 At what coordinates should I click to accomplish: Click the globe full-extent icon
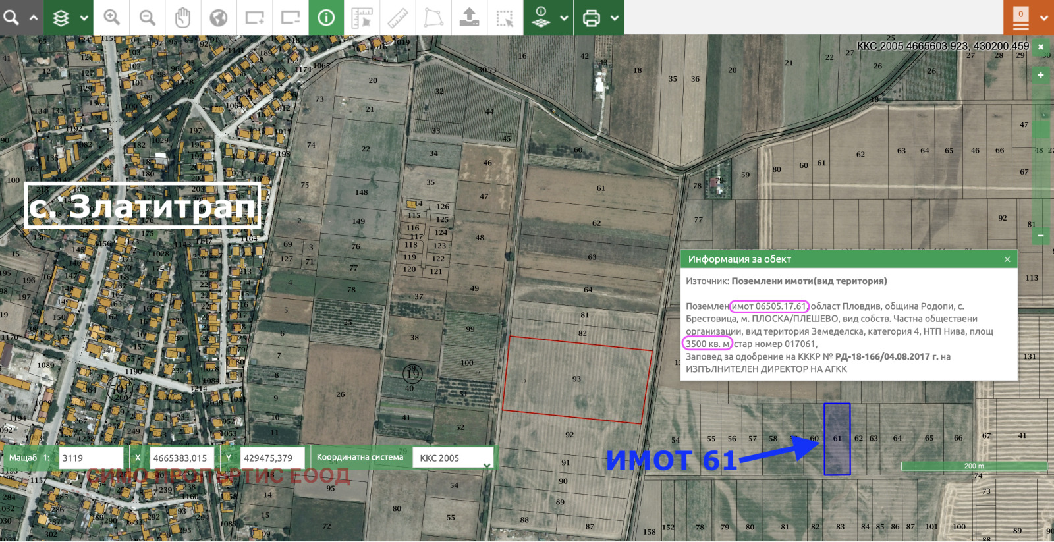tap(219, 17)
